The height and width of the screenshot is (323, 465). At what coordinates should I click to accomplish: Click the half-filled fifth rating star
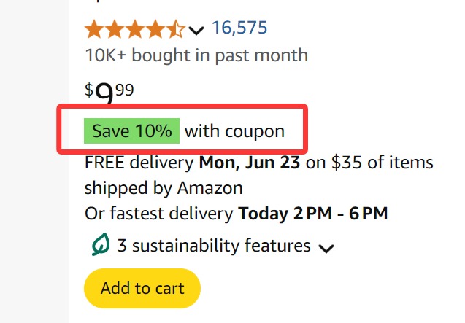[x=175, y=28]
